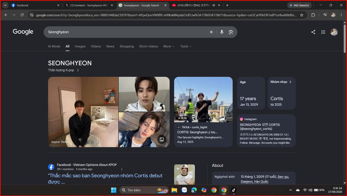This screenshot has width=347, height=196.
Task: Open Google Lens image search
Action: [x=231, y=32]
